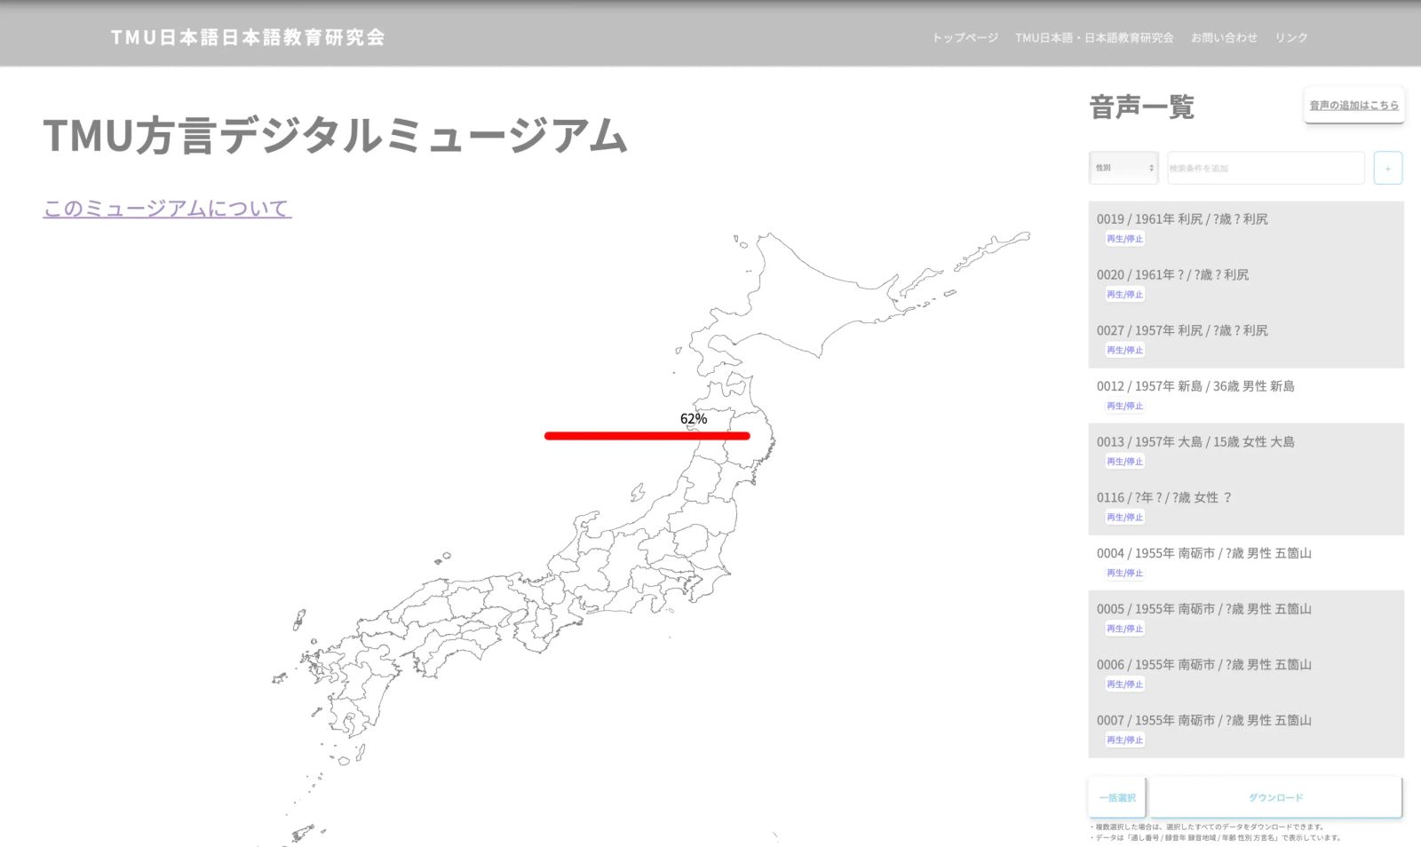Open the 性別 filter dropdown
The width and height of the screenshot is (1421, 847).
pos(1123,168)
